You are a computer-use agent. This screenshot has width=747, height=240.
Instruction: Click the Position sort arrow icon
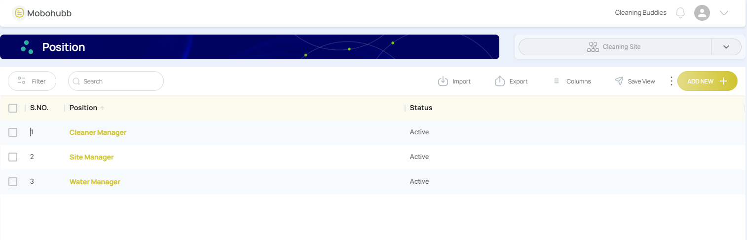point(102,108)
